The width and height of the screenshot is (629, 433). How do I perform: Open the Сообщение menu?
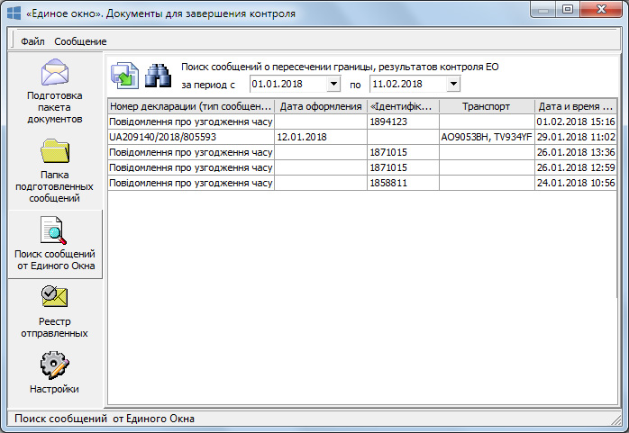(80, 41)
